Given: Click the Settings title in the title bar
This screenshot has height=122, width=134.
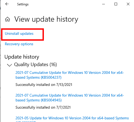Looking at the screenshot, I should pos(23,4).
